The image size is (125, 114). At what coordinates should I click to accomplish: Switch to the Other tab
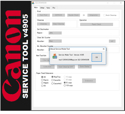coord(42,8)
